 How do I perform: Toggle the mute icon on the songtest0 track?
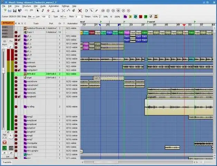point(19,96)
